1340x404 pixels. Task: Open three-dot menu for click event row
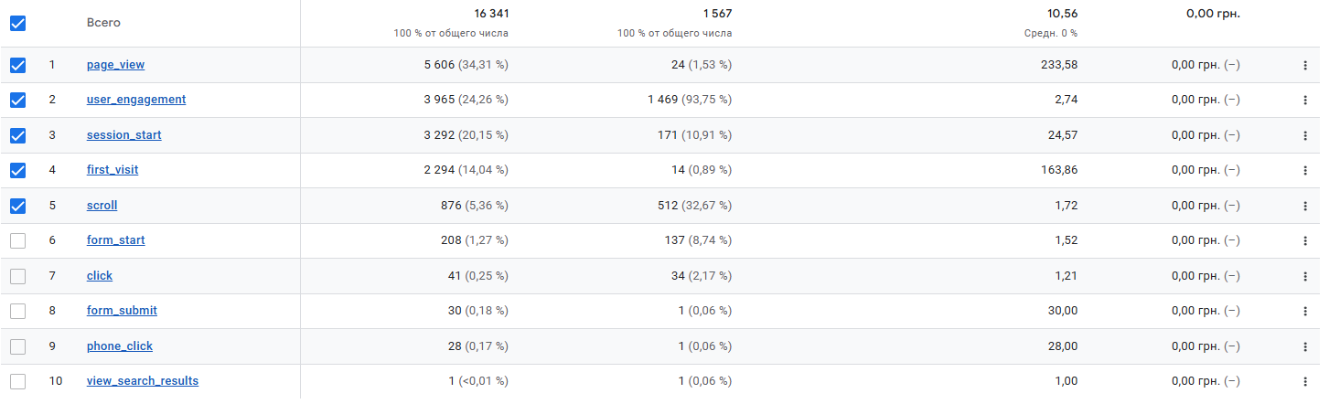point(1305,276)
